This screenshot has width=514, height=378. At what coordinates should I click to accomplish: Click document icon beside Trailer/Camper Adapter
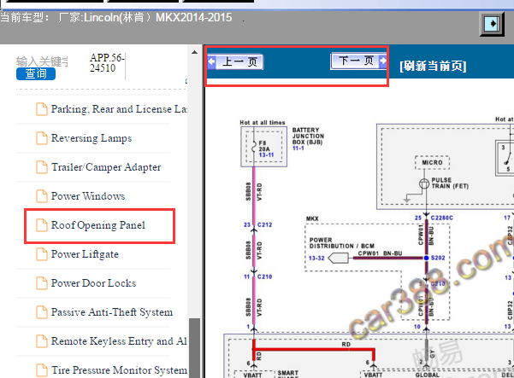(42, 167)
